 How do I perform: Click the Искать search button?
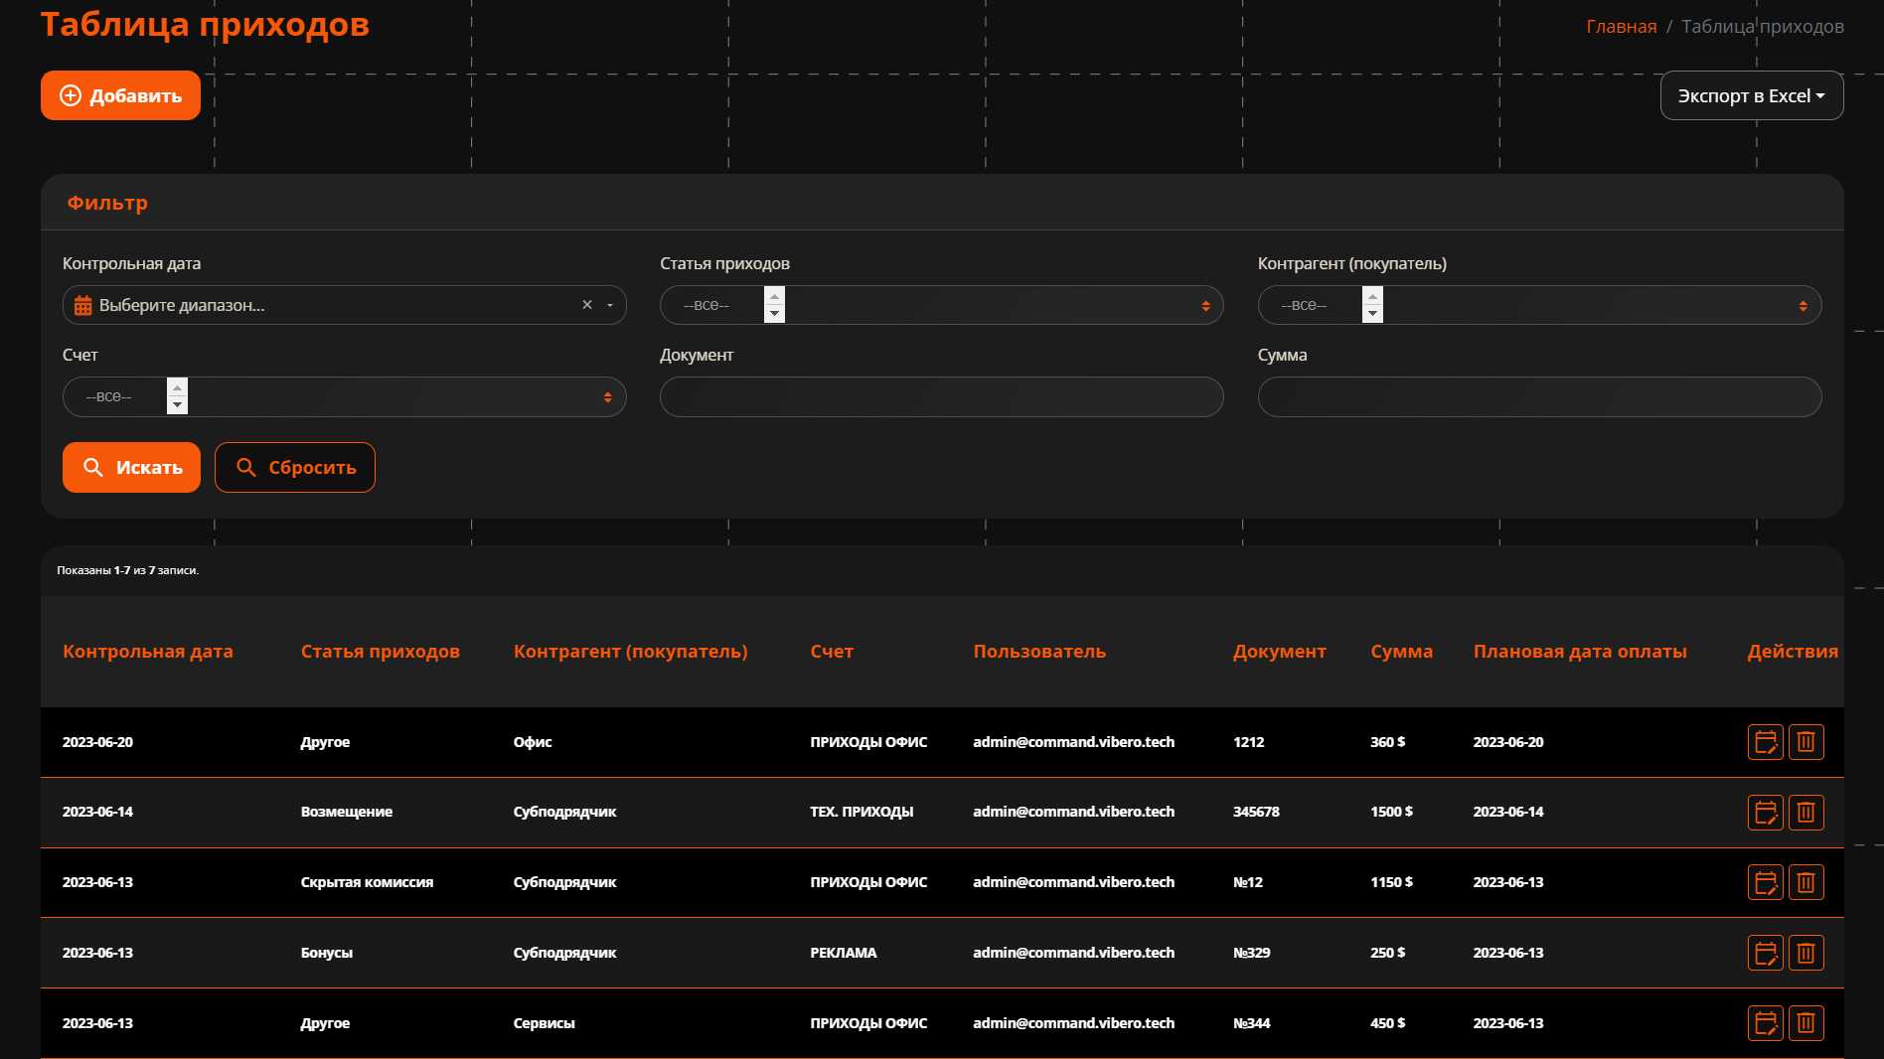[131, 467]
